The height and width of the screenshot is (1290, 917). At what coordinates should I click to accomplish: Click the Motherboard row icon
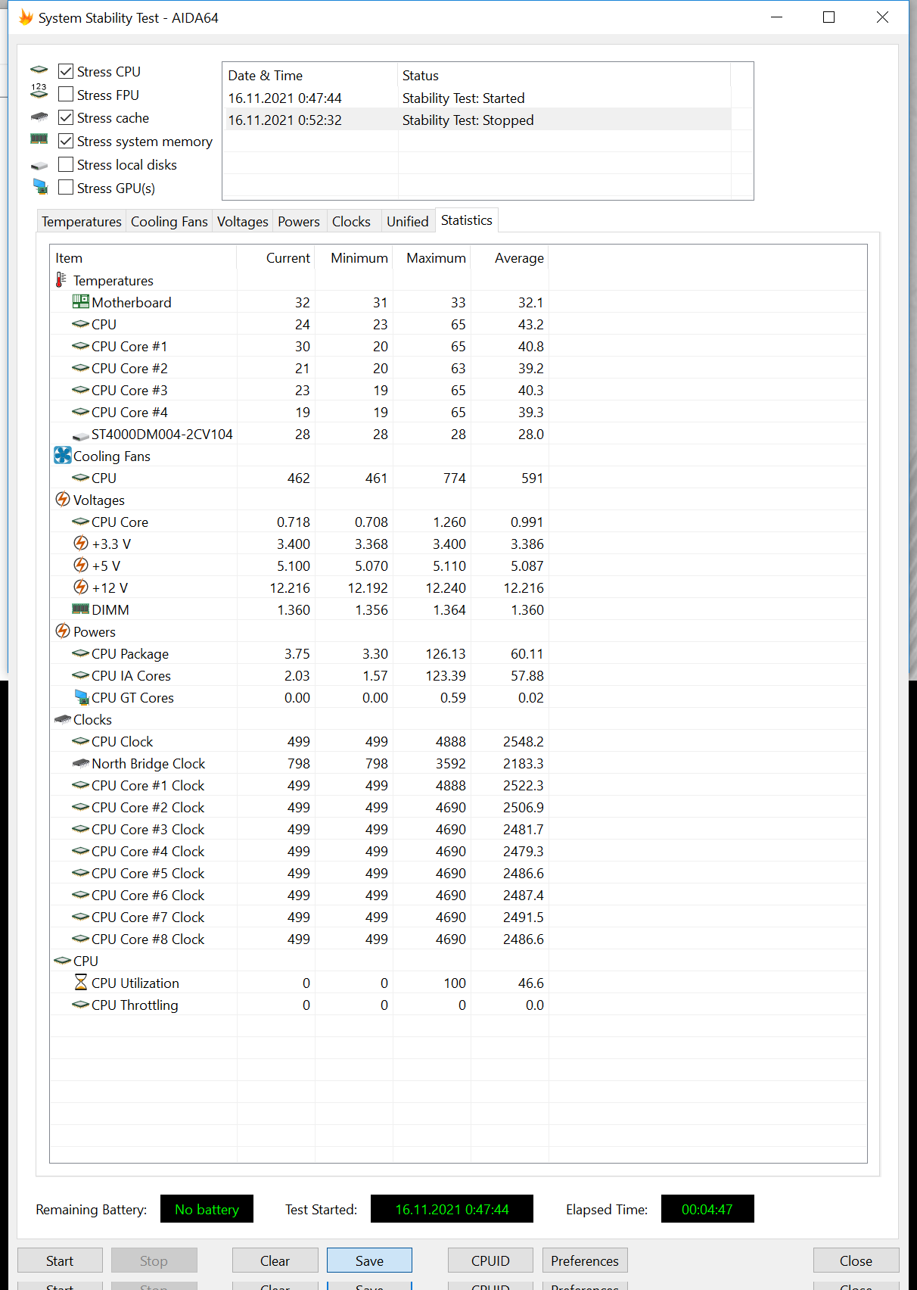point(80,301)
